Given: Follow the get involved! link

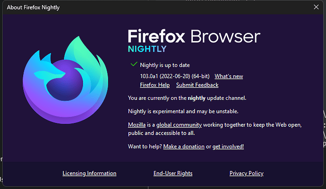Looking at the screenshot, I should tap(228, 147).
